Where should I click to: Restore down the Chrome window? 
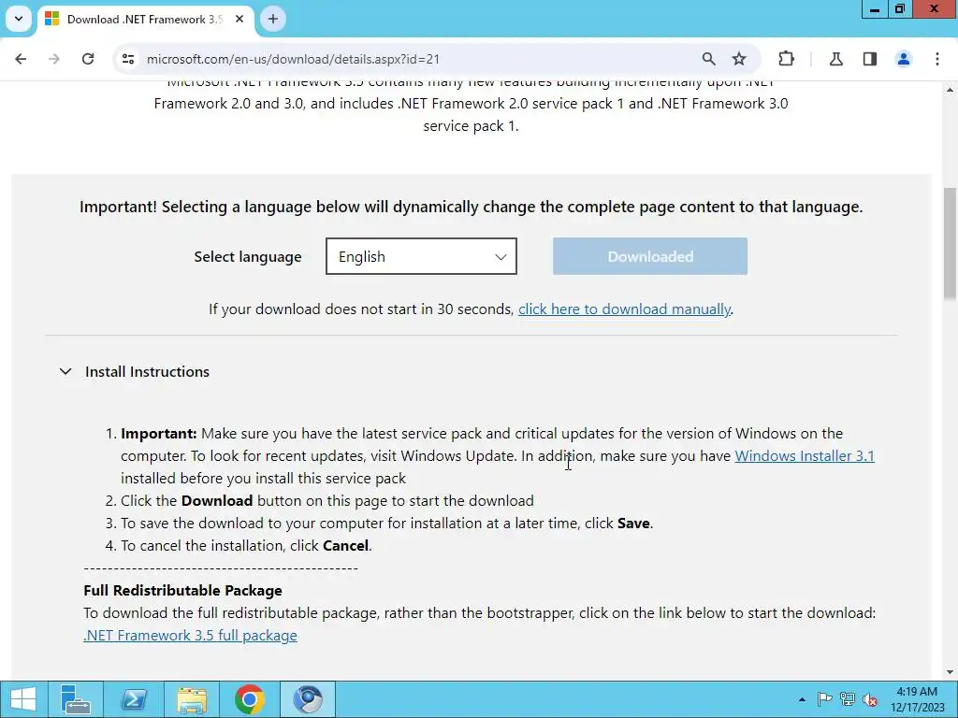[900, 8]
